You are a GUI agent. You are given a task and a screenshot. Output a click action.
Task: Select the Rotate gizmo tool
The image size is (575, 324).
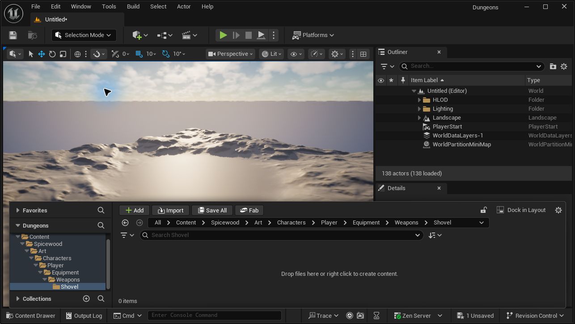click(52, 54)
